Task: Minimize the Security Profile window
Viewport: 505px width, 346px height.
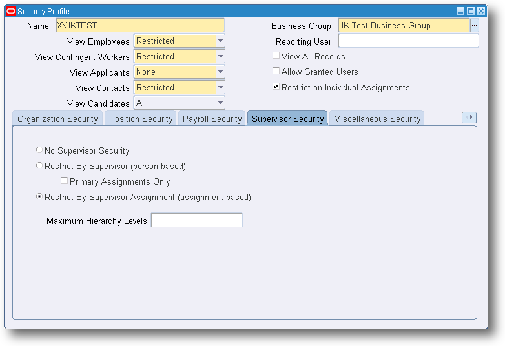Action: click(460, 11)
